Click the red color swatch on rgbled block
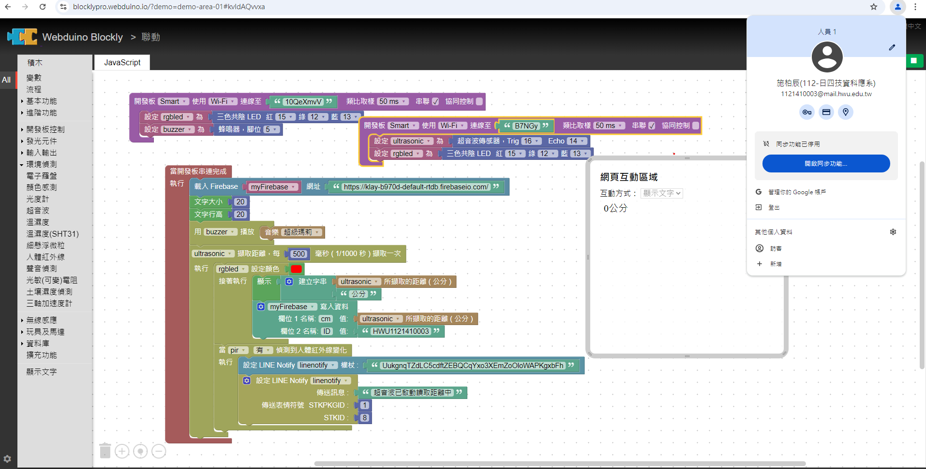926x469 pixels. click(x=296, y=269)
